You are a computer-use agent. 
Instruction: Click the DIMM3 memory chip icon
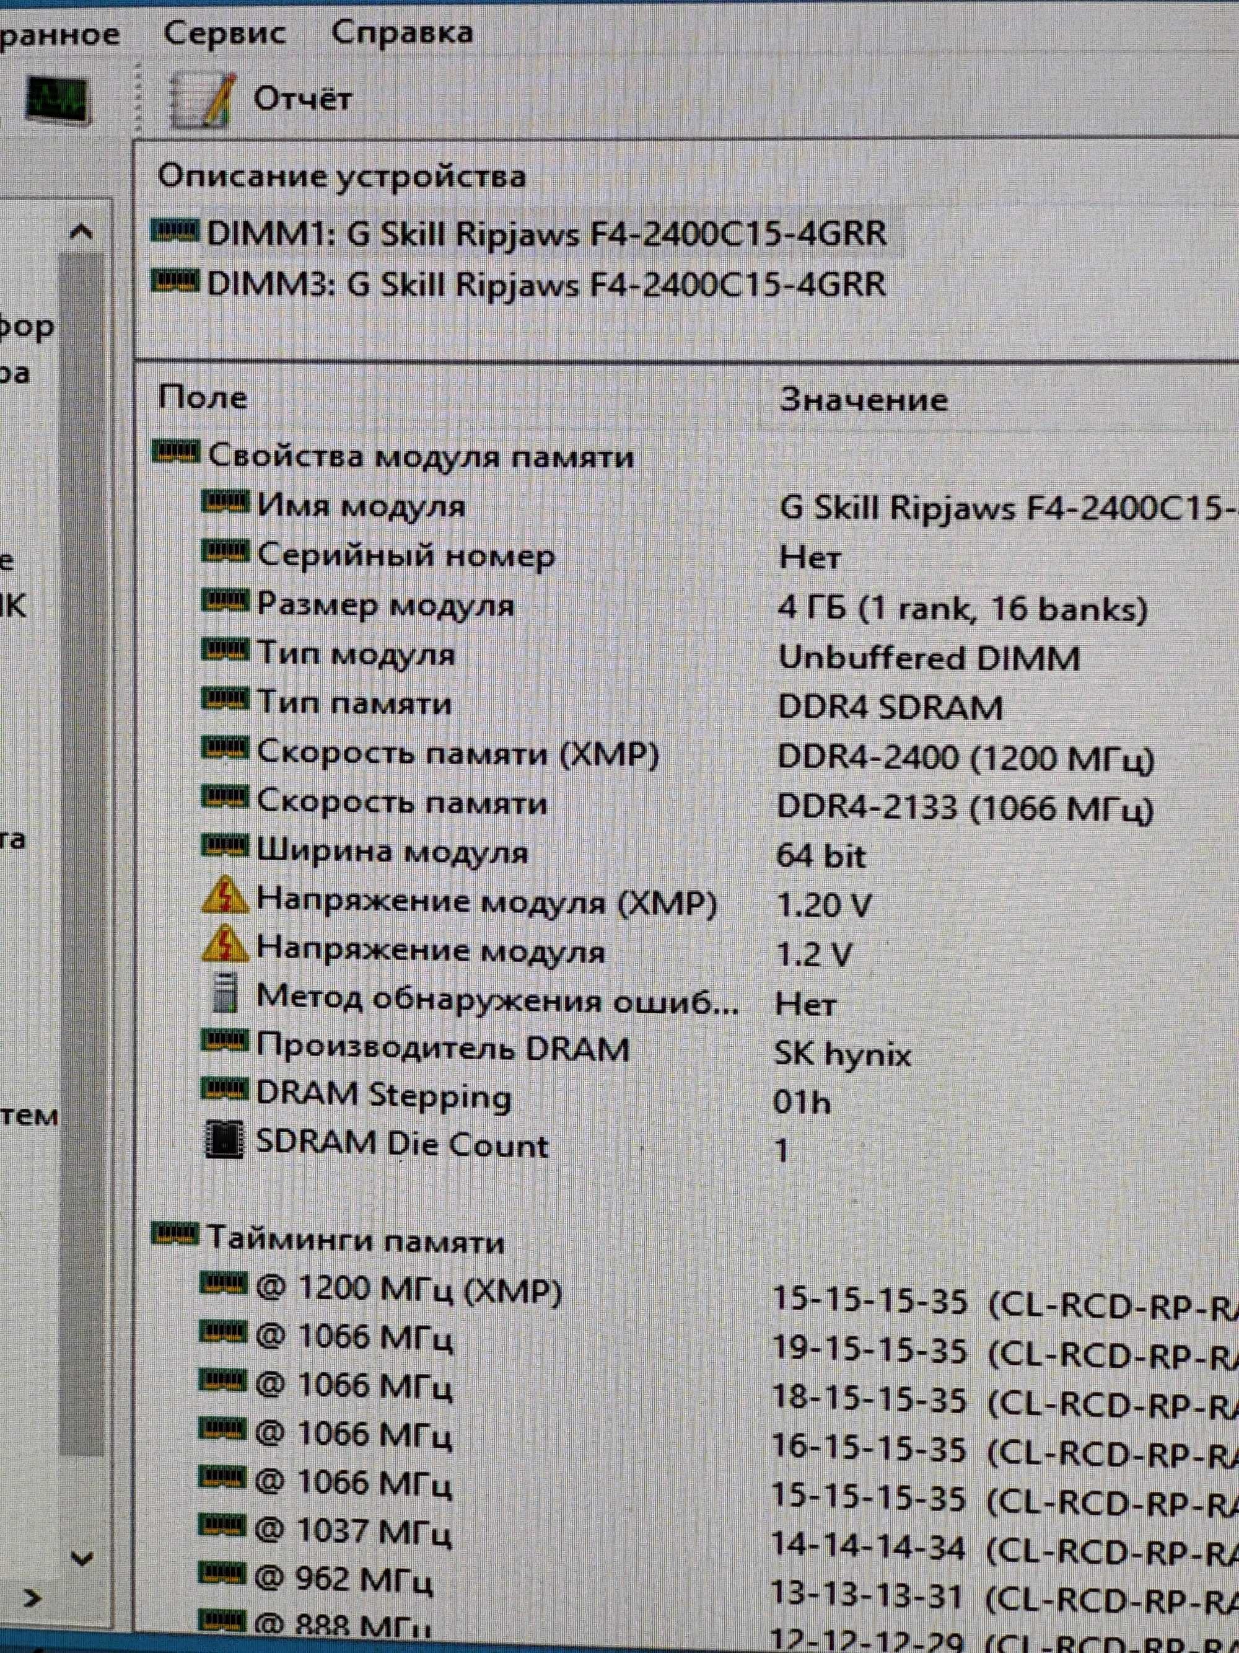(x=175, y=281)
